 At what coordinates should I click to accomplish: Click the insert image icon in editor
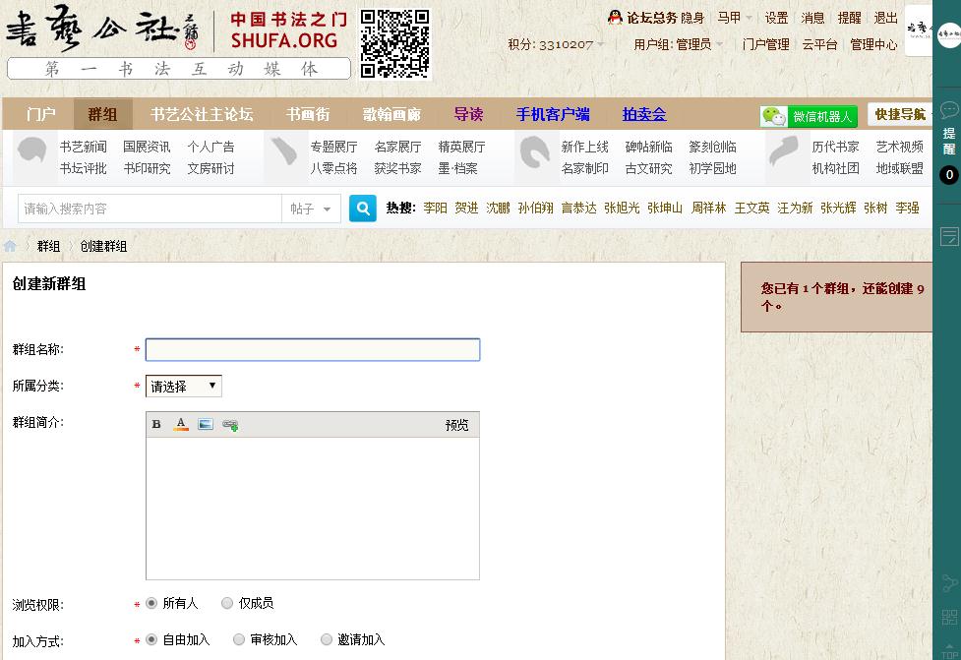206,425
